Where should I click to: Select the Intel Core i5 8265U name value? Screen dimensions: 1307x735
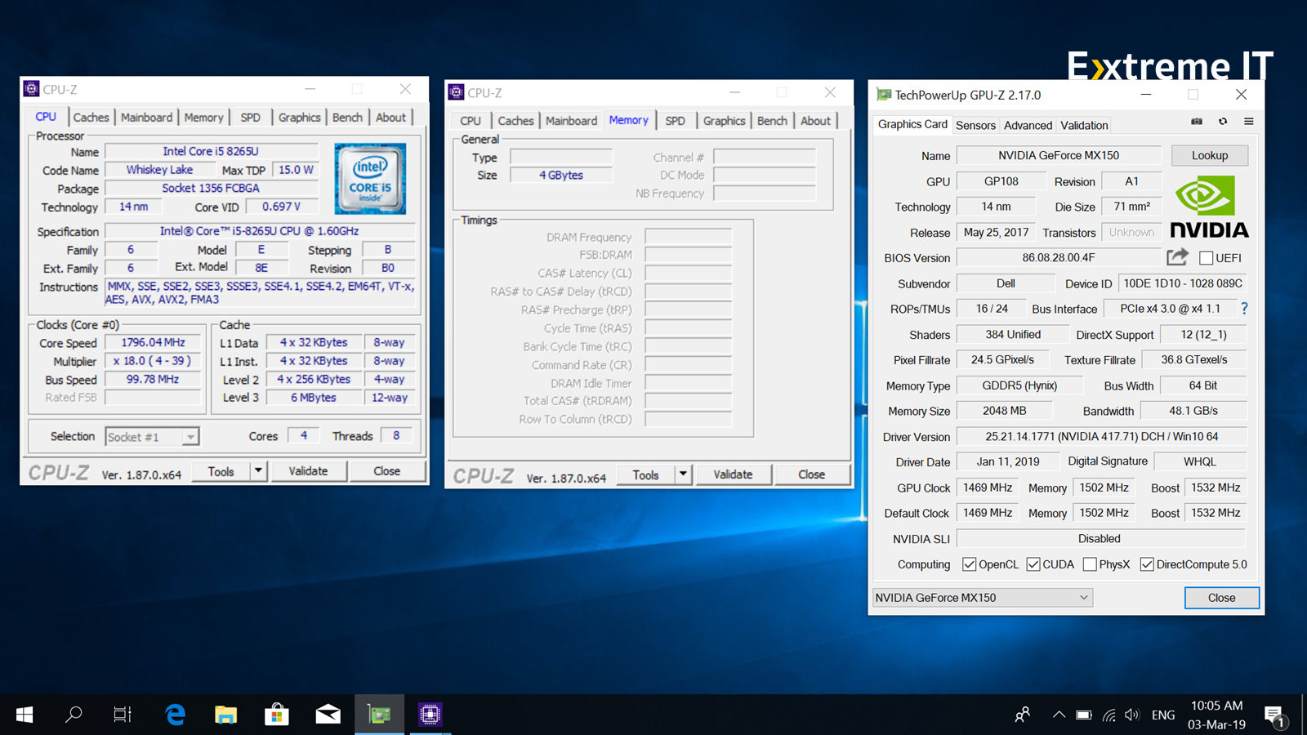pos(211,151)
